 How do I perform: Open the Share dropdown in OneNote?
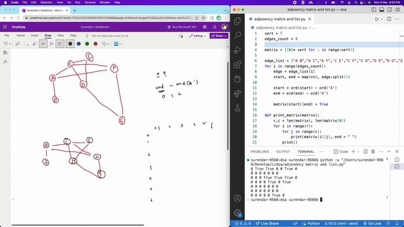pos(219,36)
